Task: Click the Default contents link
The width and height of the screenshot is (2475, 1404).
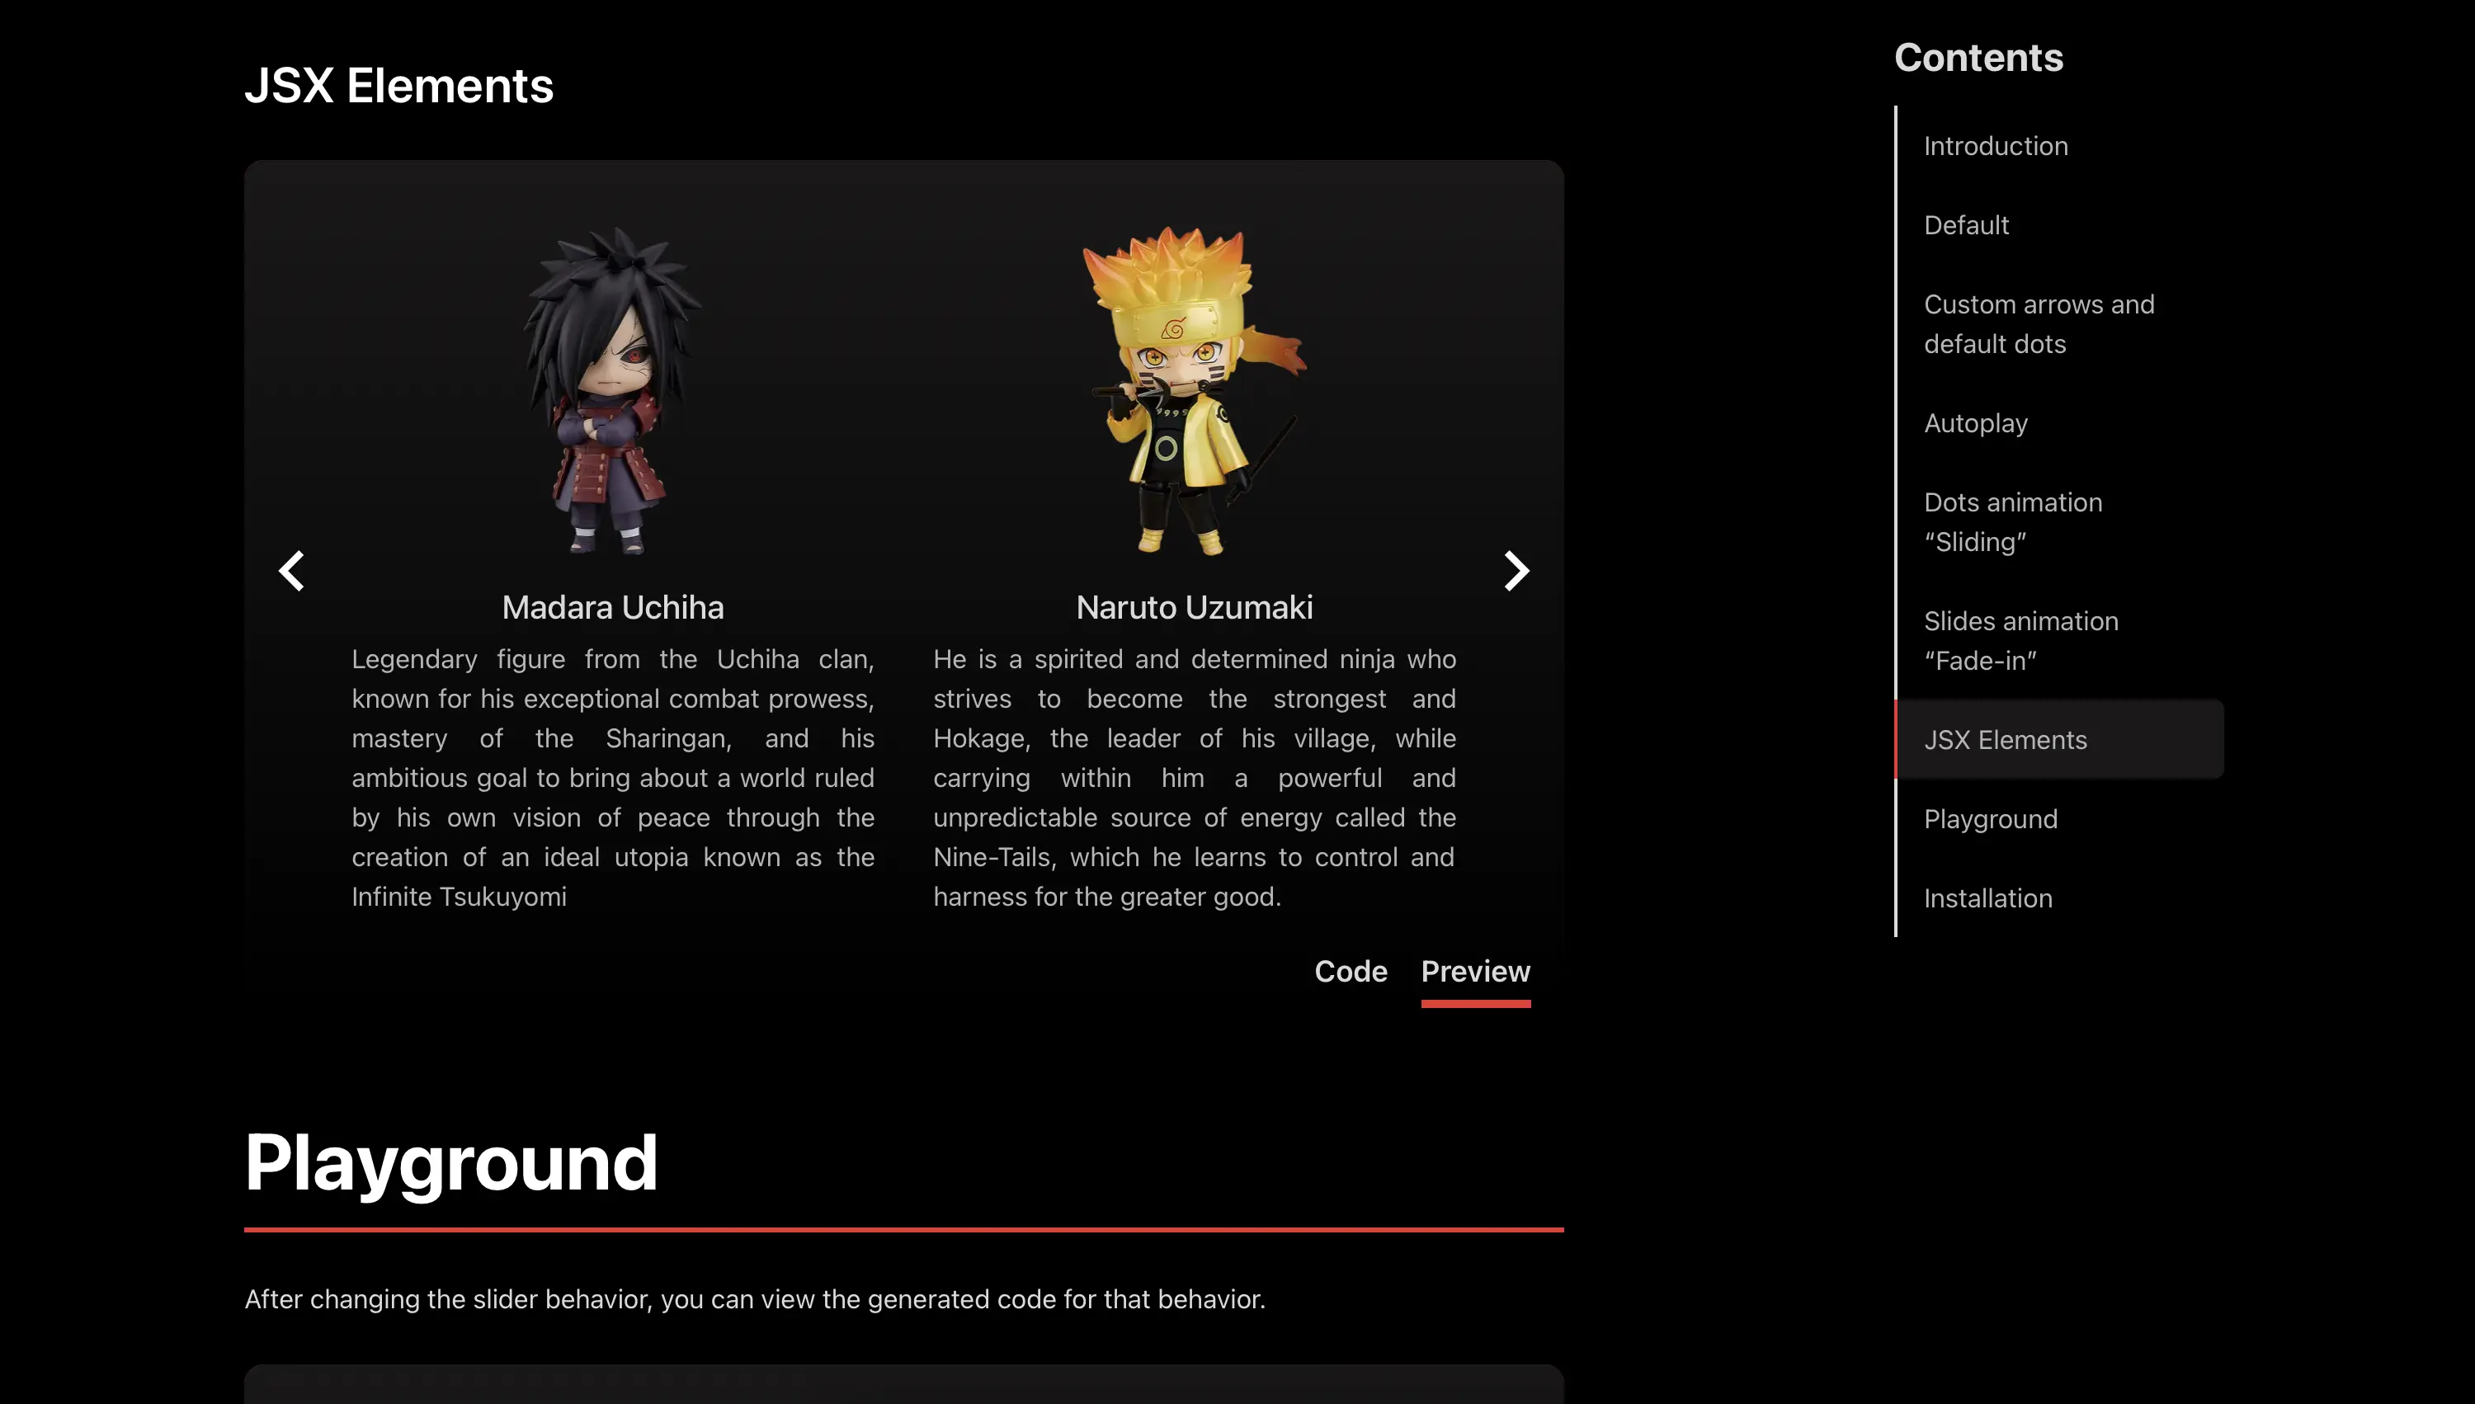Action: click(1967, 224)
